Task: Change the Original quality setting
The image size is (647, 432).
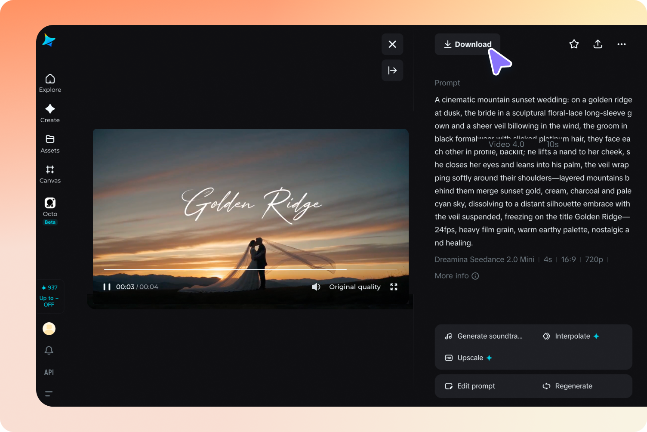Action: click(355, 287)
